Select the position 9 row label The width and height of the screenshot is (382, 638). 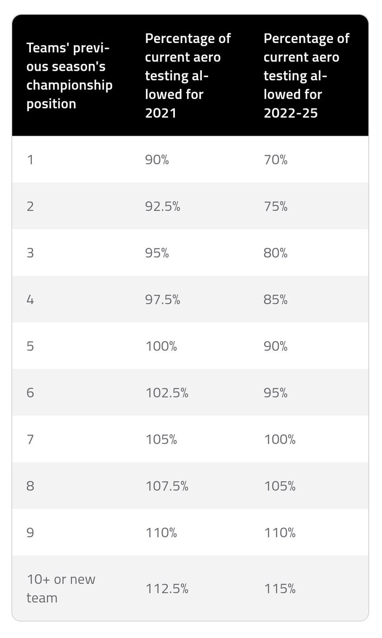point(30,534)
